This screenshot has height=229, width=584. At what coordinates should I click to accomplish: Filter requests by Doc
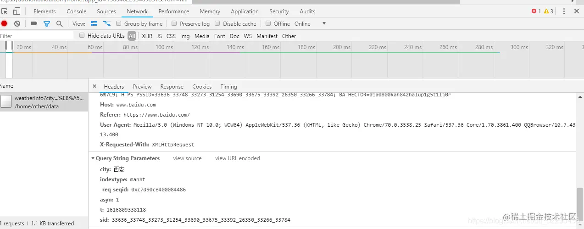click(x=234, y=36)
